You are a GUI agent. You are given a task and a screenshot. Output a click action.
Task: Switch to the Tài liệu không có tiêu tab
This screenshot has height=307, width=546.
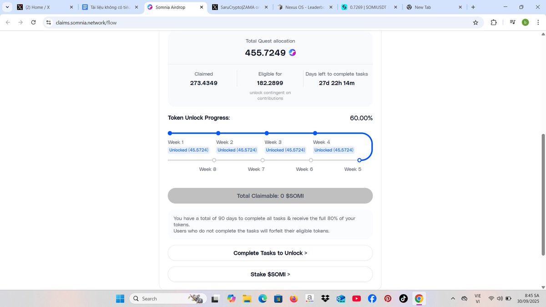(x=110, y=7)
